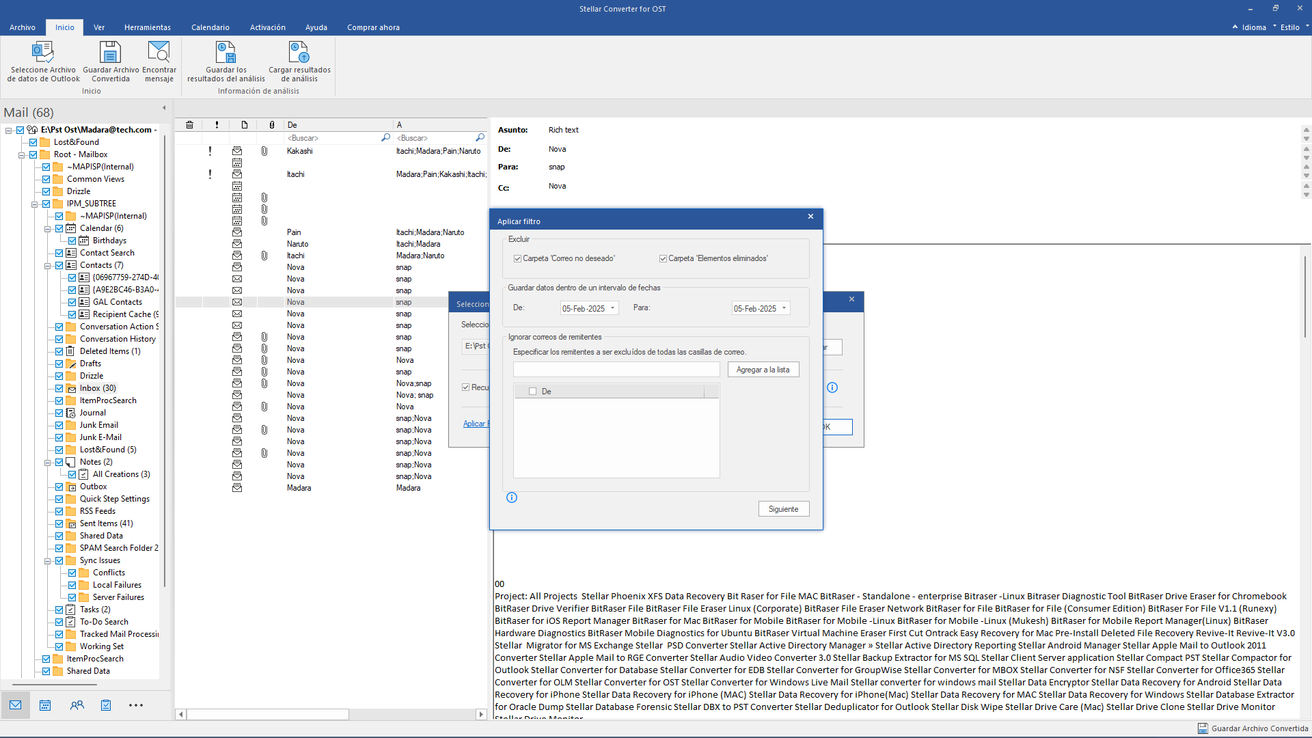Screen dimensions: 1312x738
Task: Click info icon in Seleccionar dialog behind
Action: (x=832, y=387)
